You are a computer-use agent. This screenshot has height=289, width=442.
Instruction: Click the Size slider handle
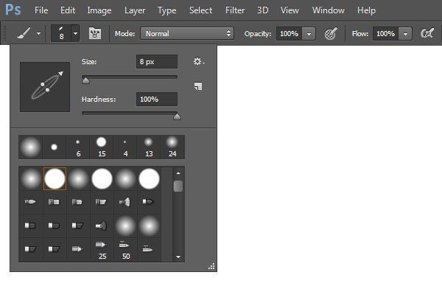(85, 80)
